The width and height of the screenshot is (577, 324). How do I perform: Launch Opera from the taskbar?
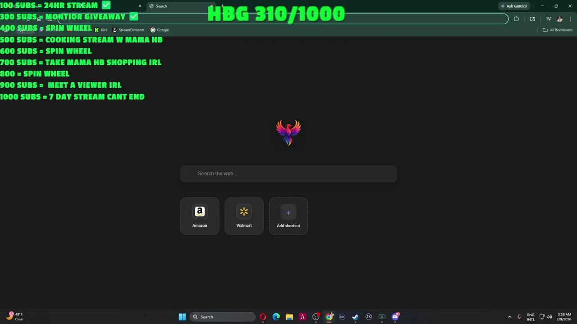pos(263,317)
